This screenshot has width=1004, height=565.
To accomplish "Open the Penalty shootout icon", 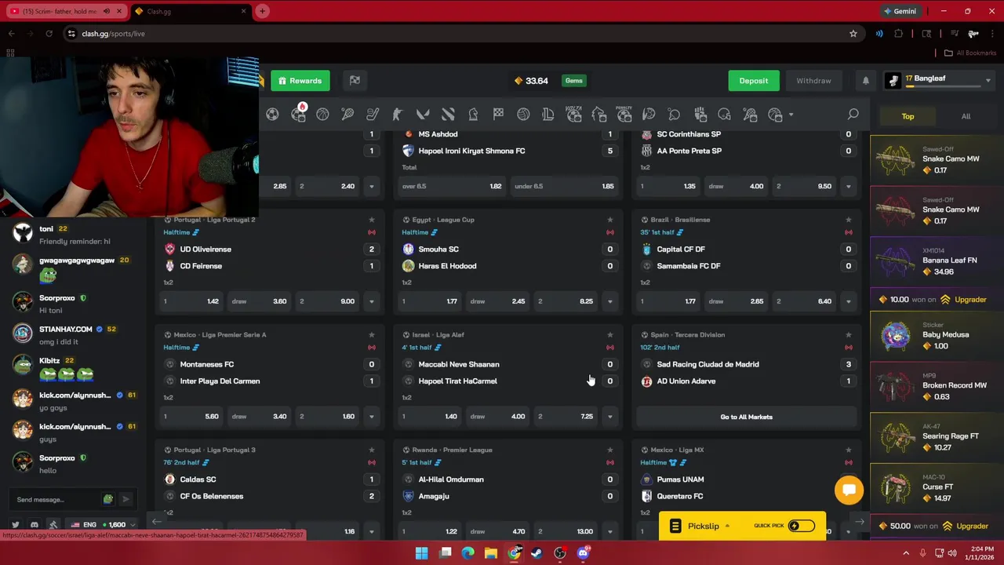I will [x=624, y=115].
